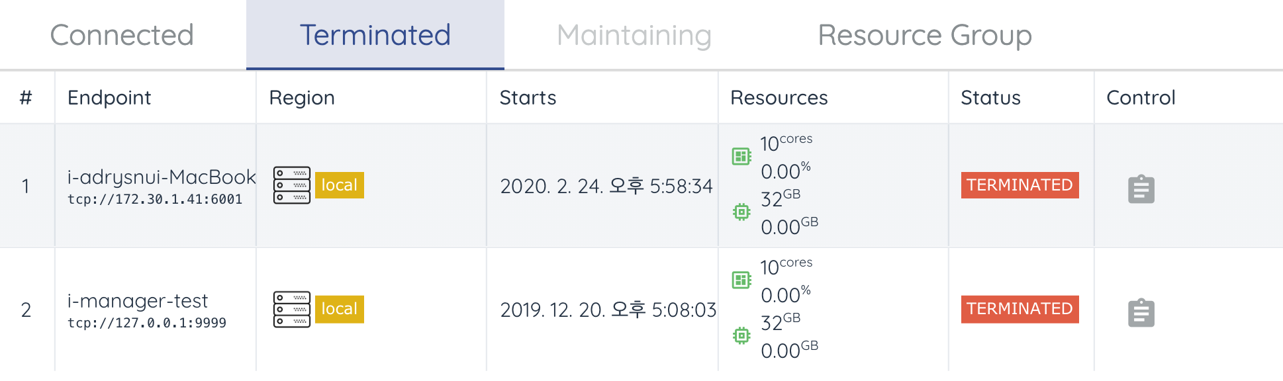
Task: Click the server rack icon in row 1
Action: click(x=292, y=185)
